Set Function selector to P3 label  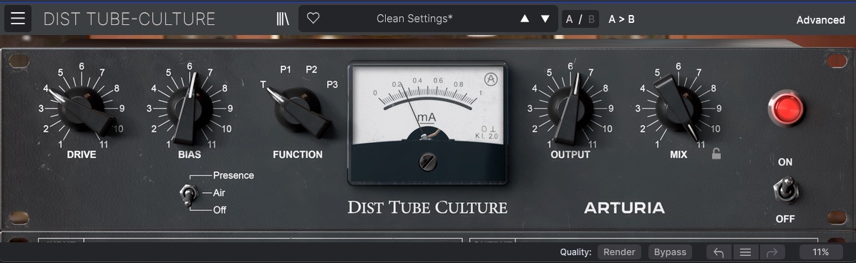point(333,84)
